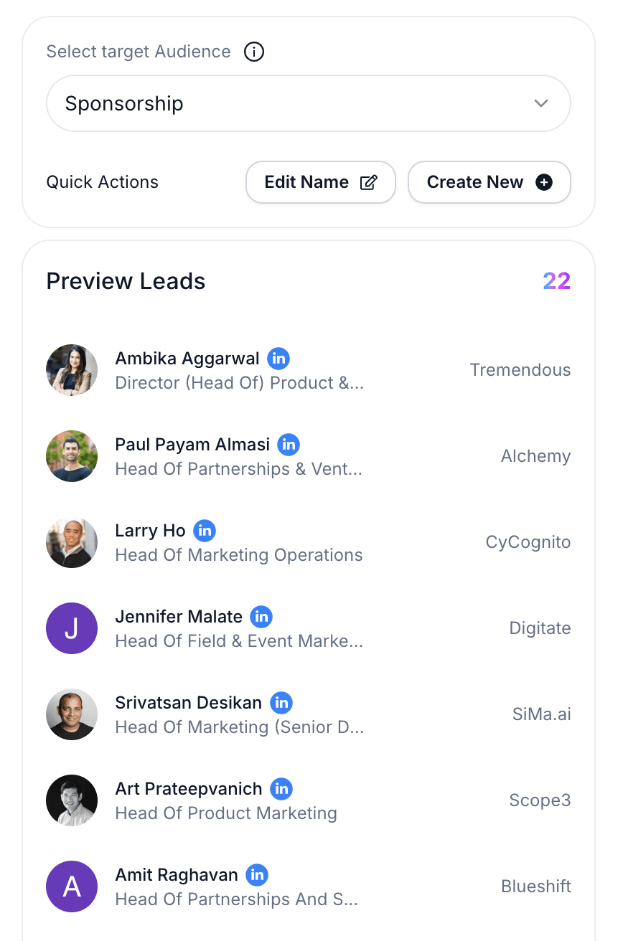Select Ambika Aggarwal's profile photo
623x941 pixels.
72,370
